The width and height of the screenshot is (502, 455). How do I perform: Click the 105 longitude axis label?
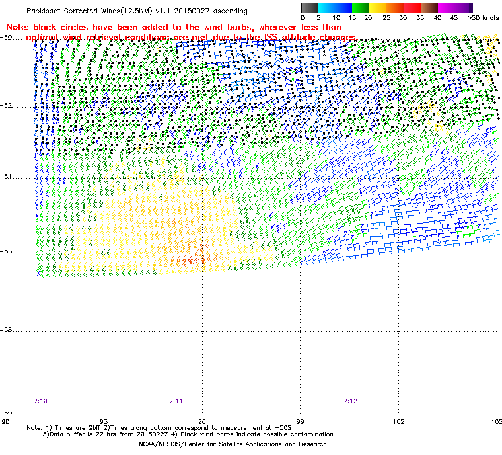[x=497, y=421]
